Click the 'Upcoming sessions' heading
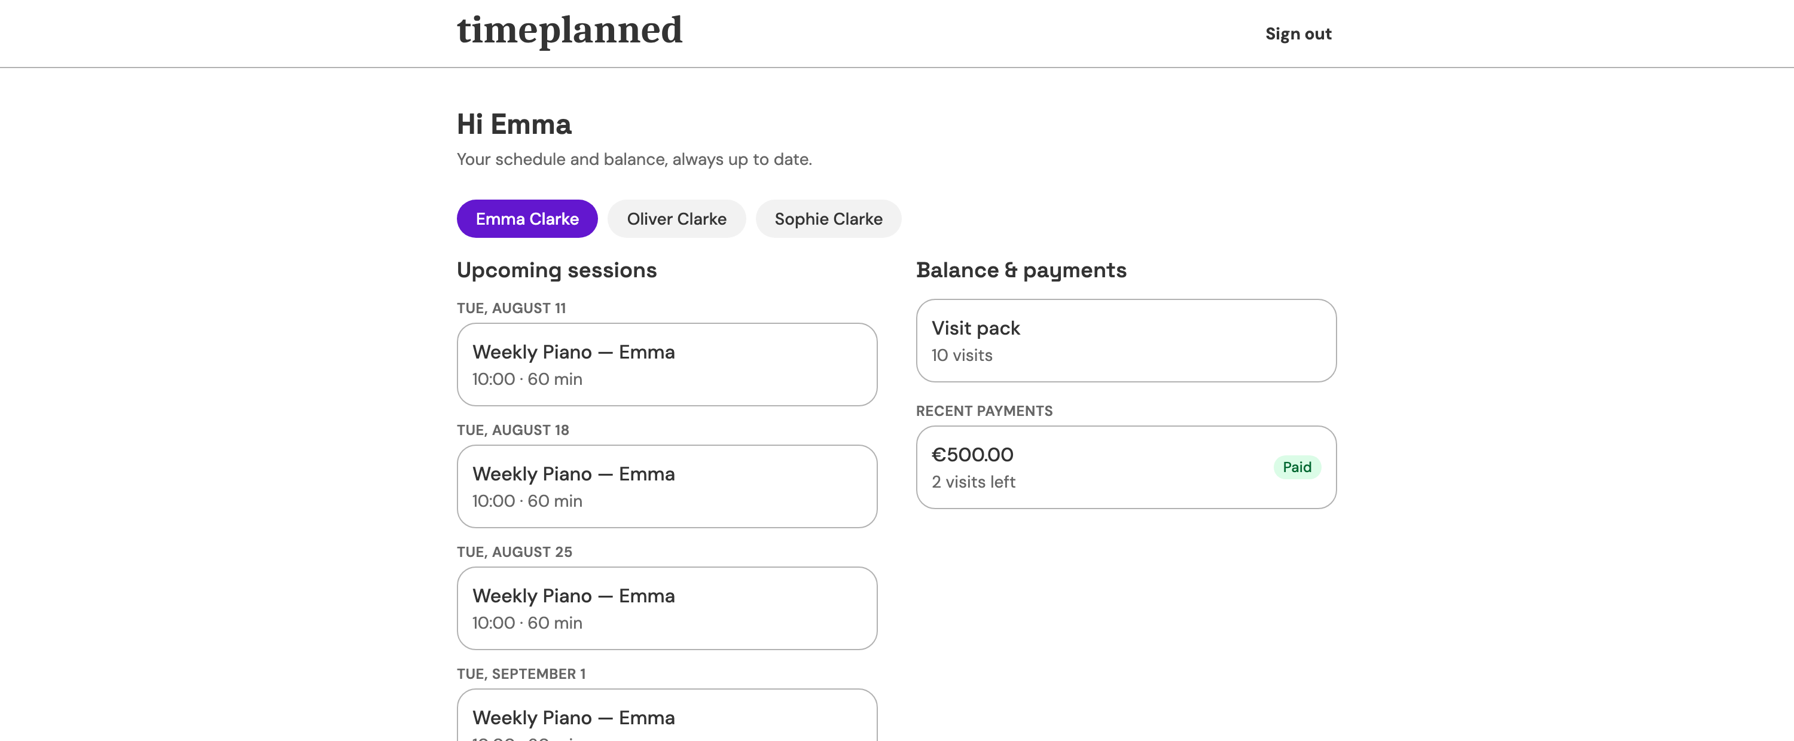Image resolution: width=1794 pixels, height=741 pixels. 557,270
